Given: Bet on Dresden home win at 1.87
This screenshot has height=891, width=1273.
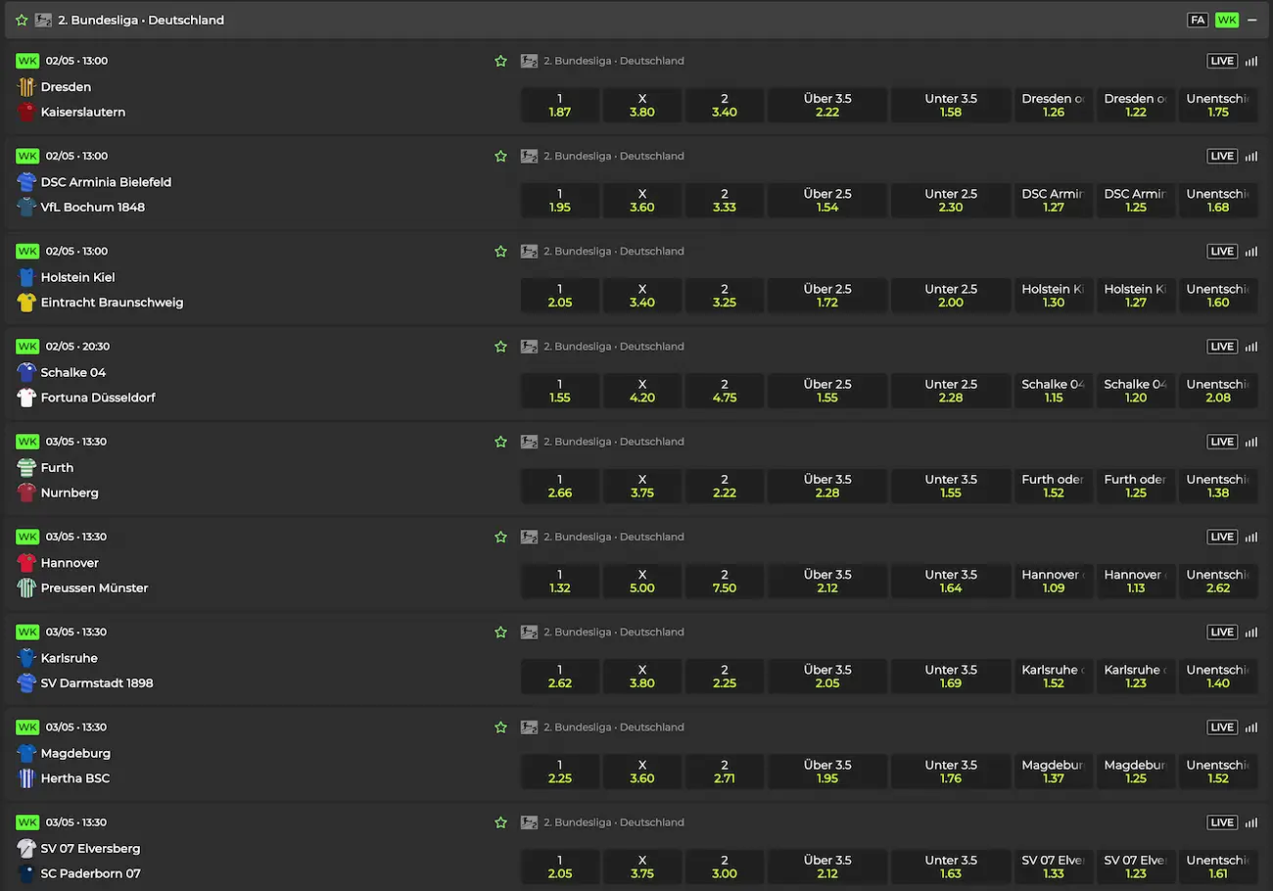Looking at the screenshot, I should [x=559, y=105].
